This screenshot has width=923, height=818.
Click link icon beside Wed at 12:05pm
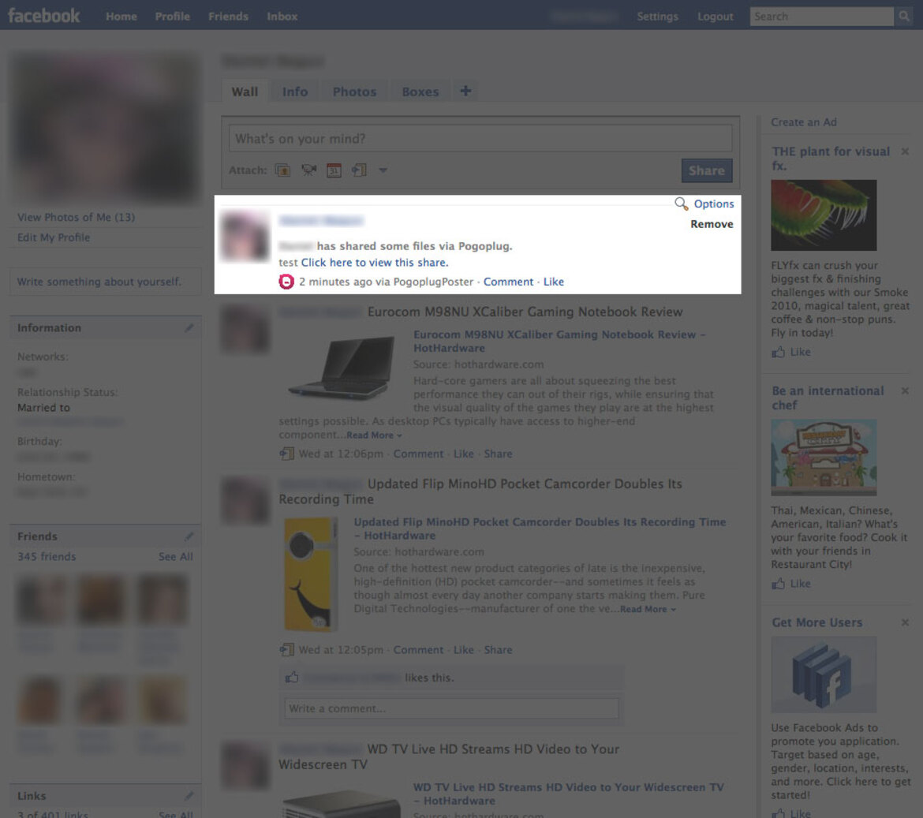click(x=286, y=650)
